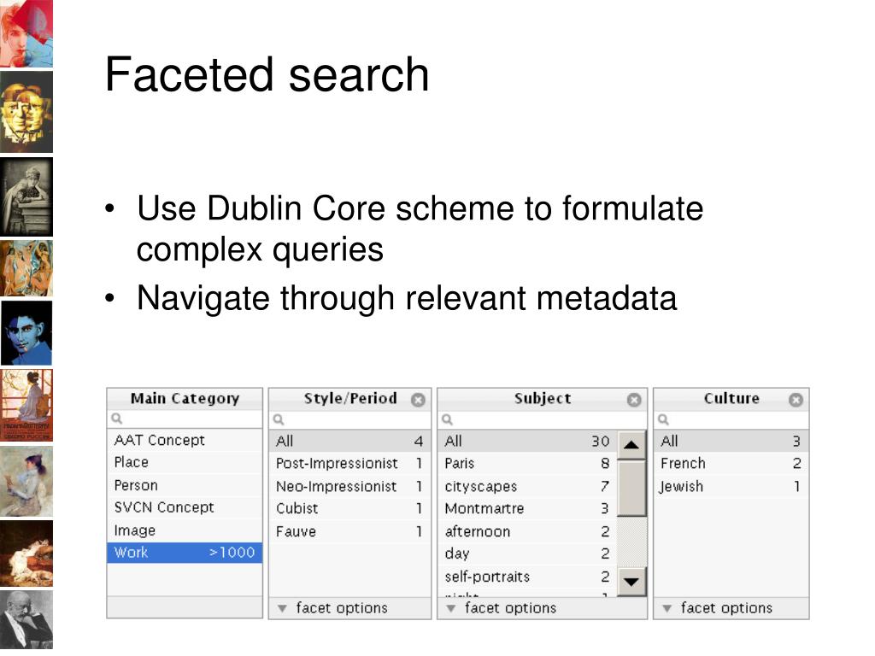The height and width of the screenshot is (656, 875).
Task: Click the search icon in the Culture facet
Action: point(663,419)
